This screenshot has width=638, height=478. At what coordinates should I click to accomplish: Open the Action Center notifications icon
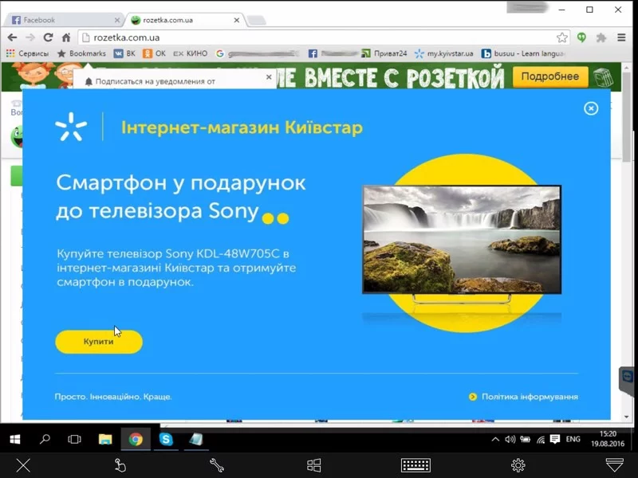pyautogui.click(x=554, y=439)
